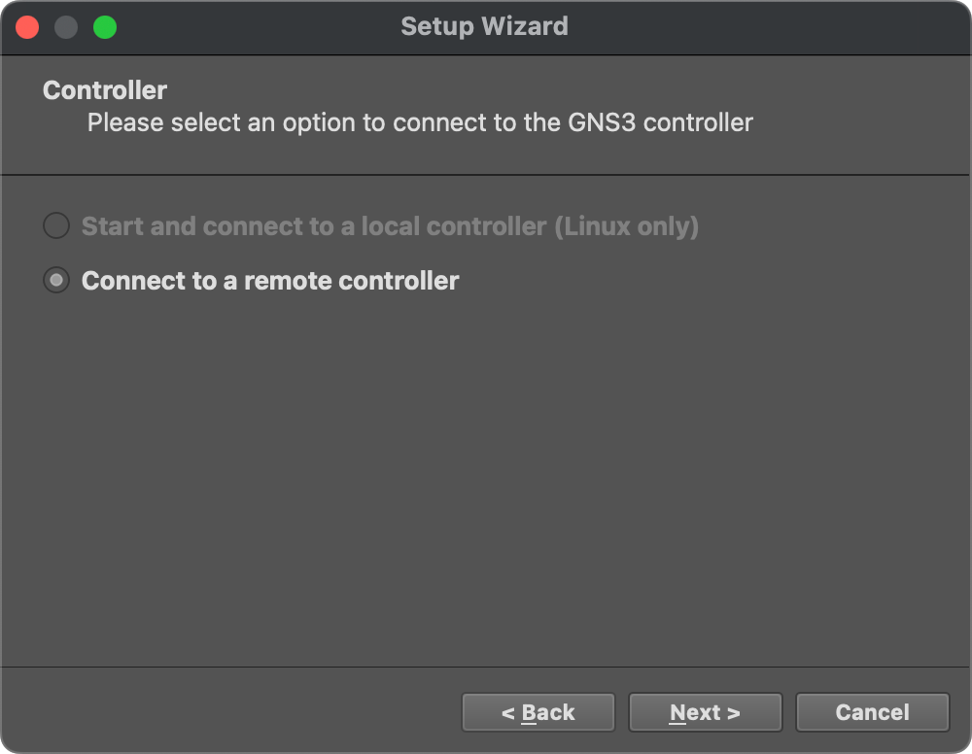Click the "Connect to a remote controller" label

270,281
